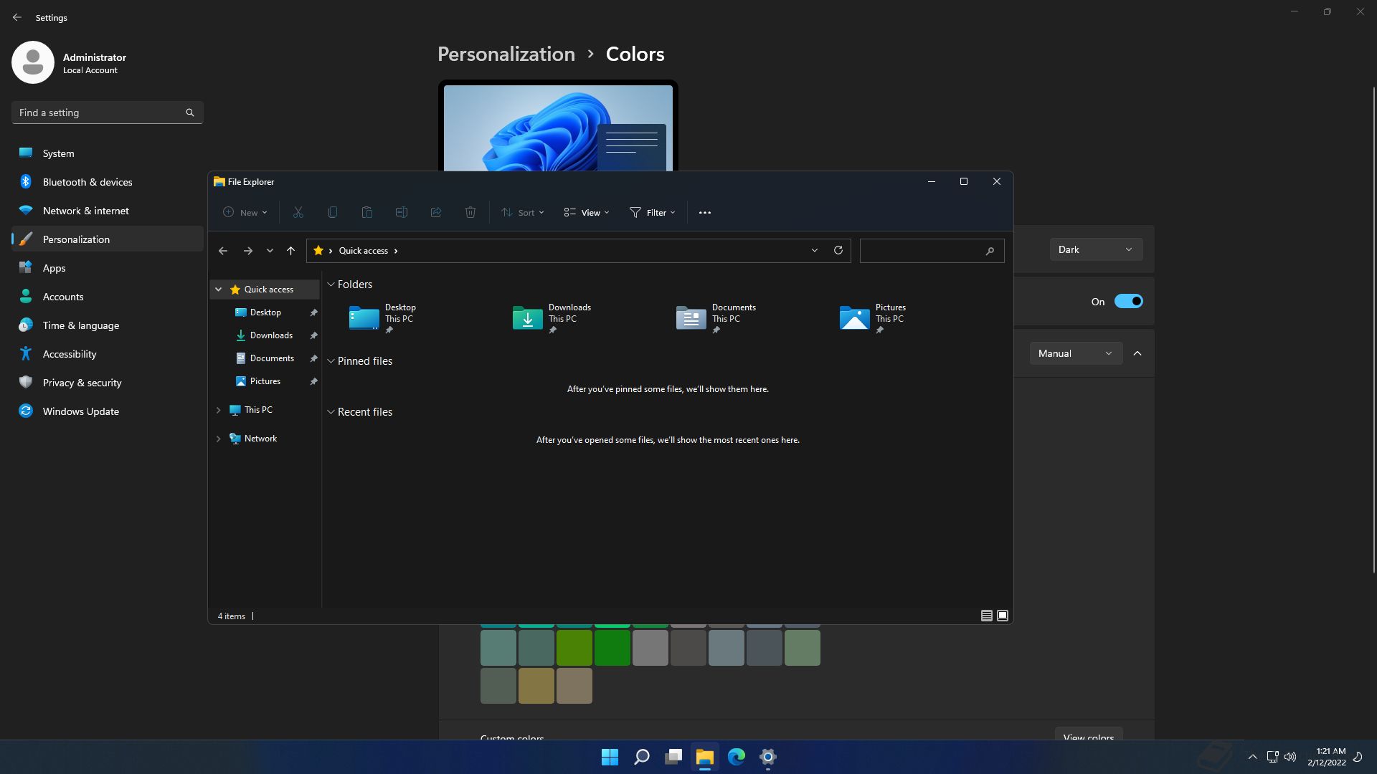Open taskbar Search
This screenshot has width=1377, height=774.
point(642,757)
